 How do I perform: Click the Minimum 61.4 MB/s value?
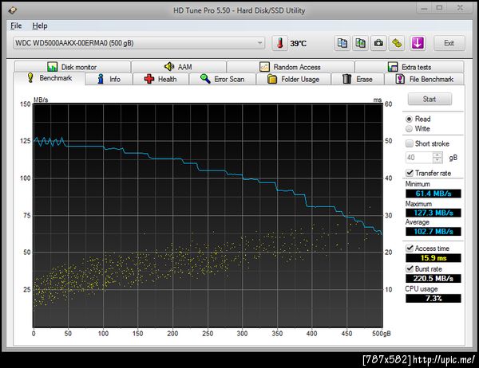click(x=433, y=194)
